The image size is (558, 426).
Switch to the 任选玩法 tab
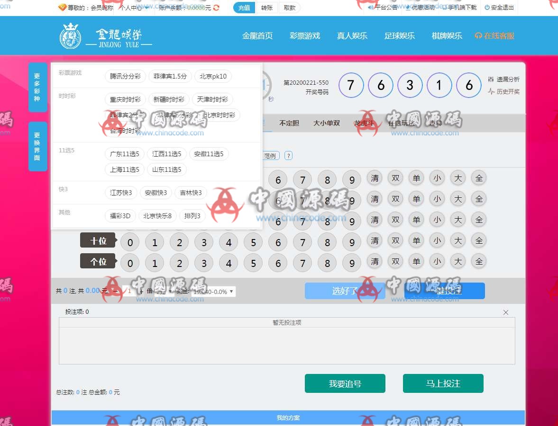[x=402, y=123]
